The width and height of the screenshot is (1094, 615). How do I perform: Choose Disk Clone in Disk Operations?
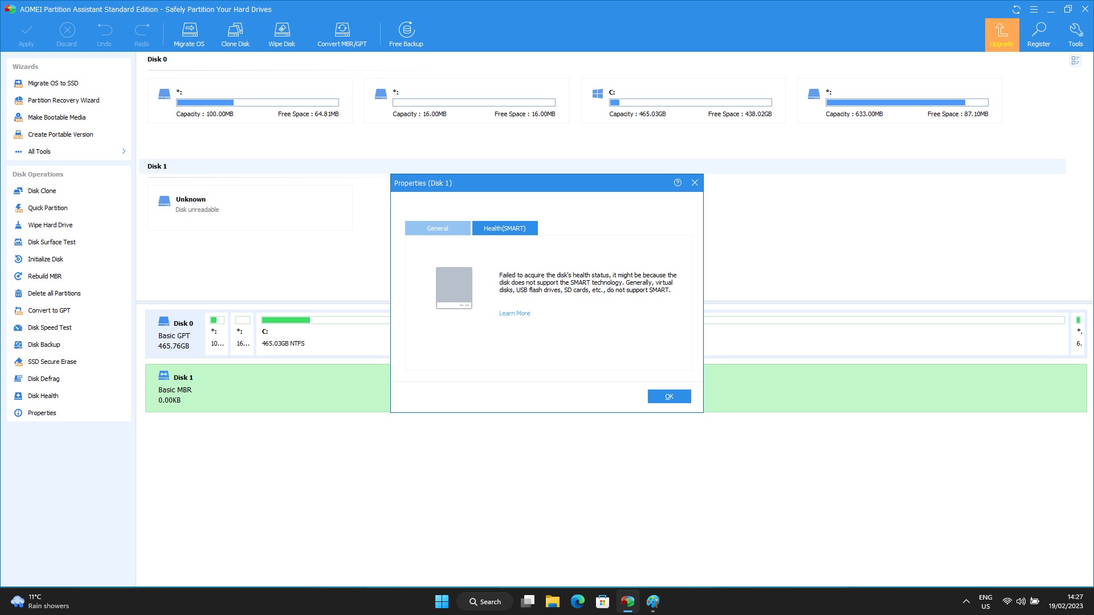(42, 191)
